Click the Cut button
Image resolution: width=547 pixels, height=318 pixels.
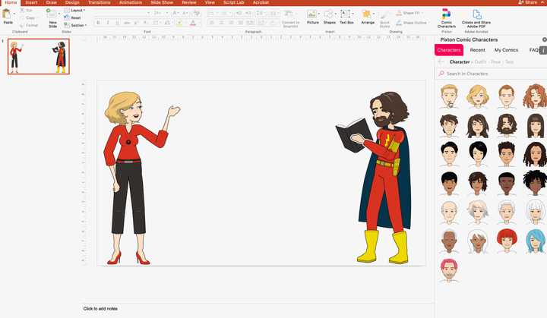(26, 11)
